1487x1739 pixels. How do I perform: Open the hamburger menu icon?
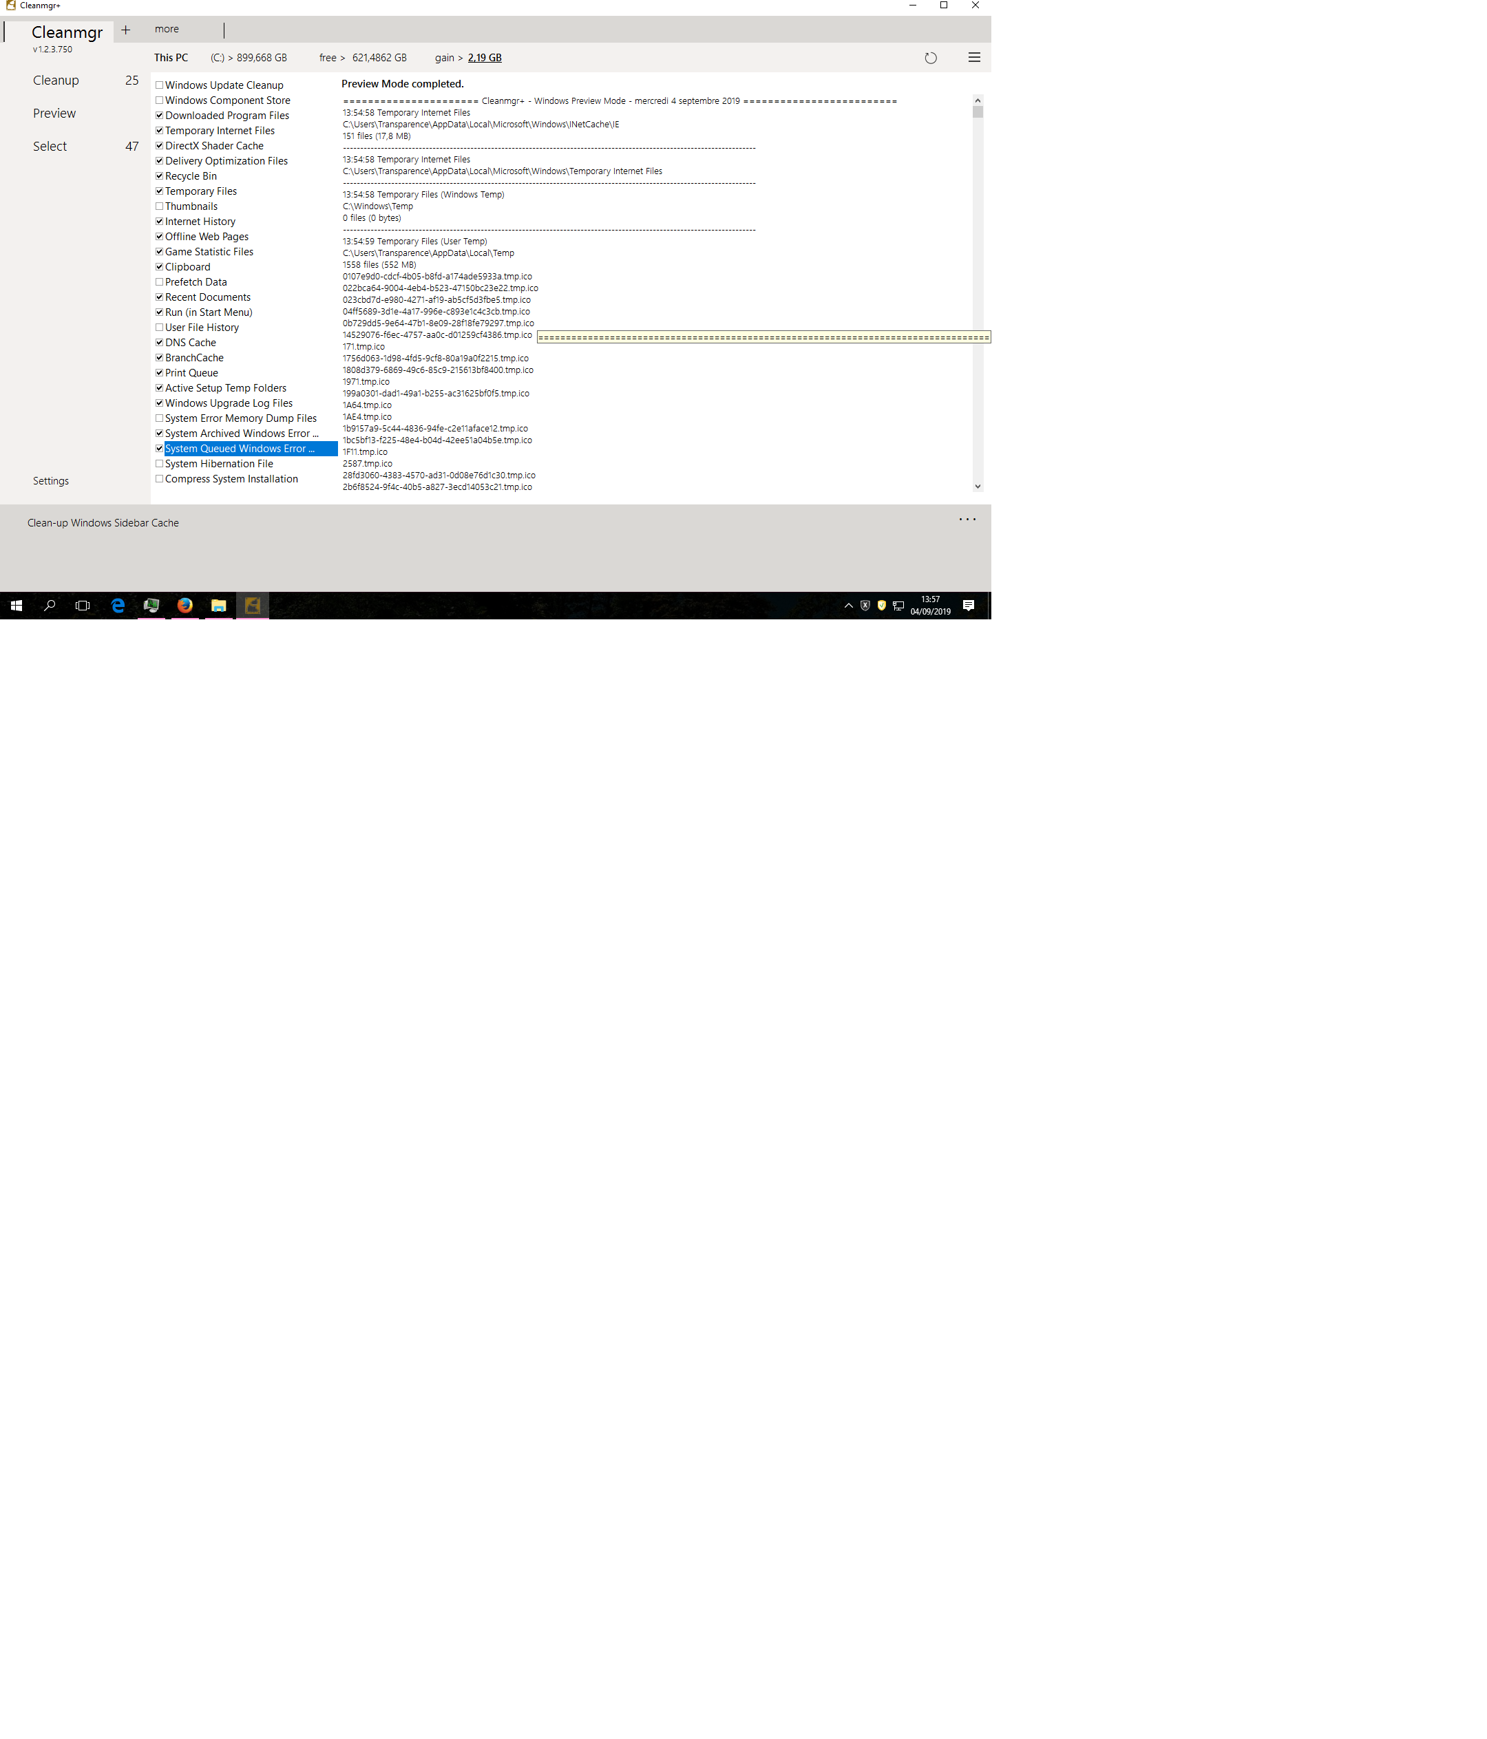pyautogui.click(x=974, y=57)
